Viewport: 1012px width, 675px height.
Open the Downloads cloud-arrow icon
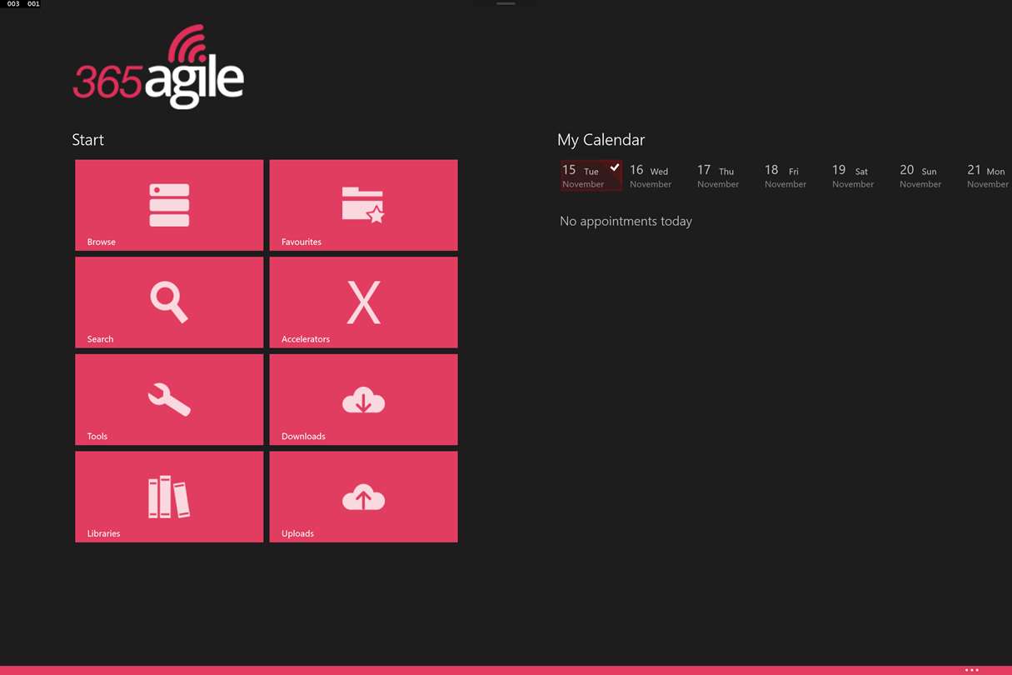tap(363, 401)
